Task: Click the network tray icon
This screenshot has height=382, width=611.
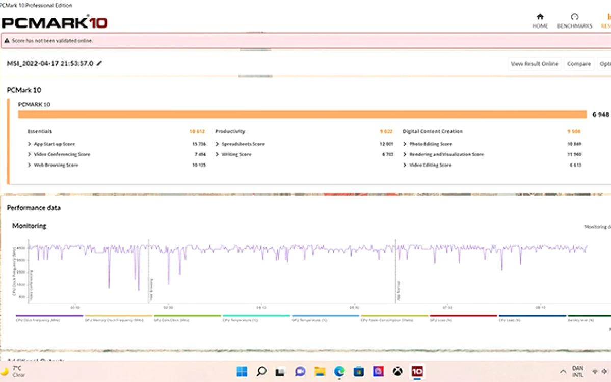Action: click(595, 371)
